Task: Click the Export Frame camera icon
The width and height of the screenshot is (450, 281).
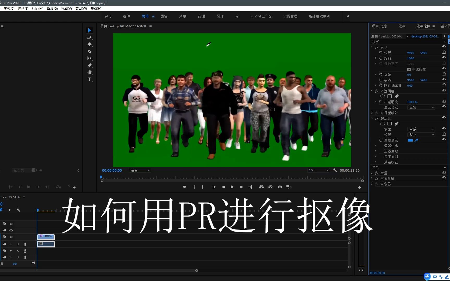Action: (x=280, y=187)
